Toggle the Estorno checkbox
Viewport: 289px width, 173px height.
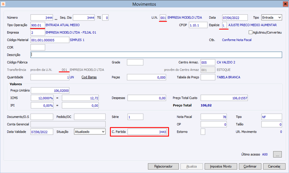[203, 132]
